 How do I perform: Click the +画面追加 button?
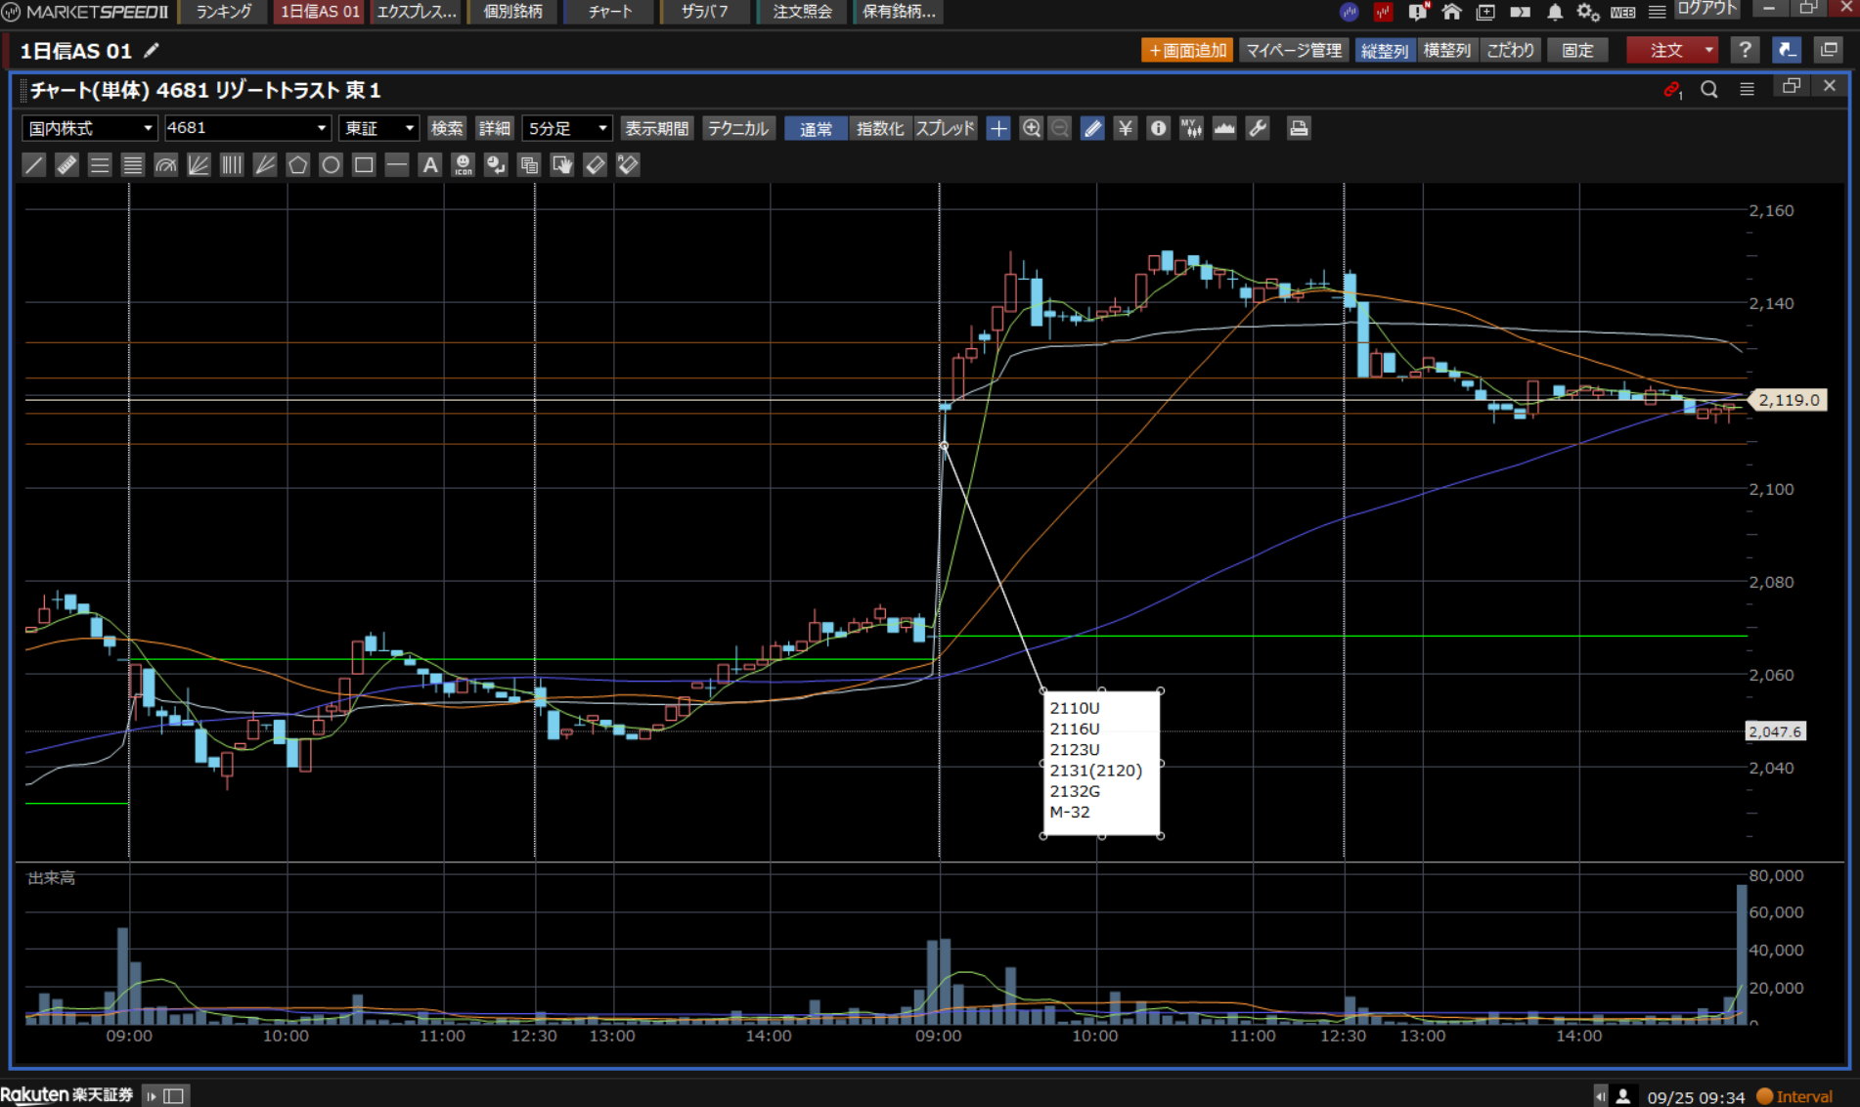[1186, 50]
